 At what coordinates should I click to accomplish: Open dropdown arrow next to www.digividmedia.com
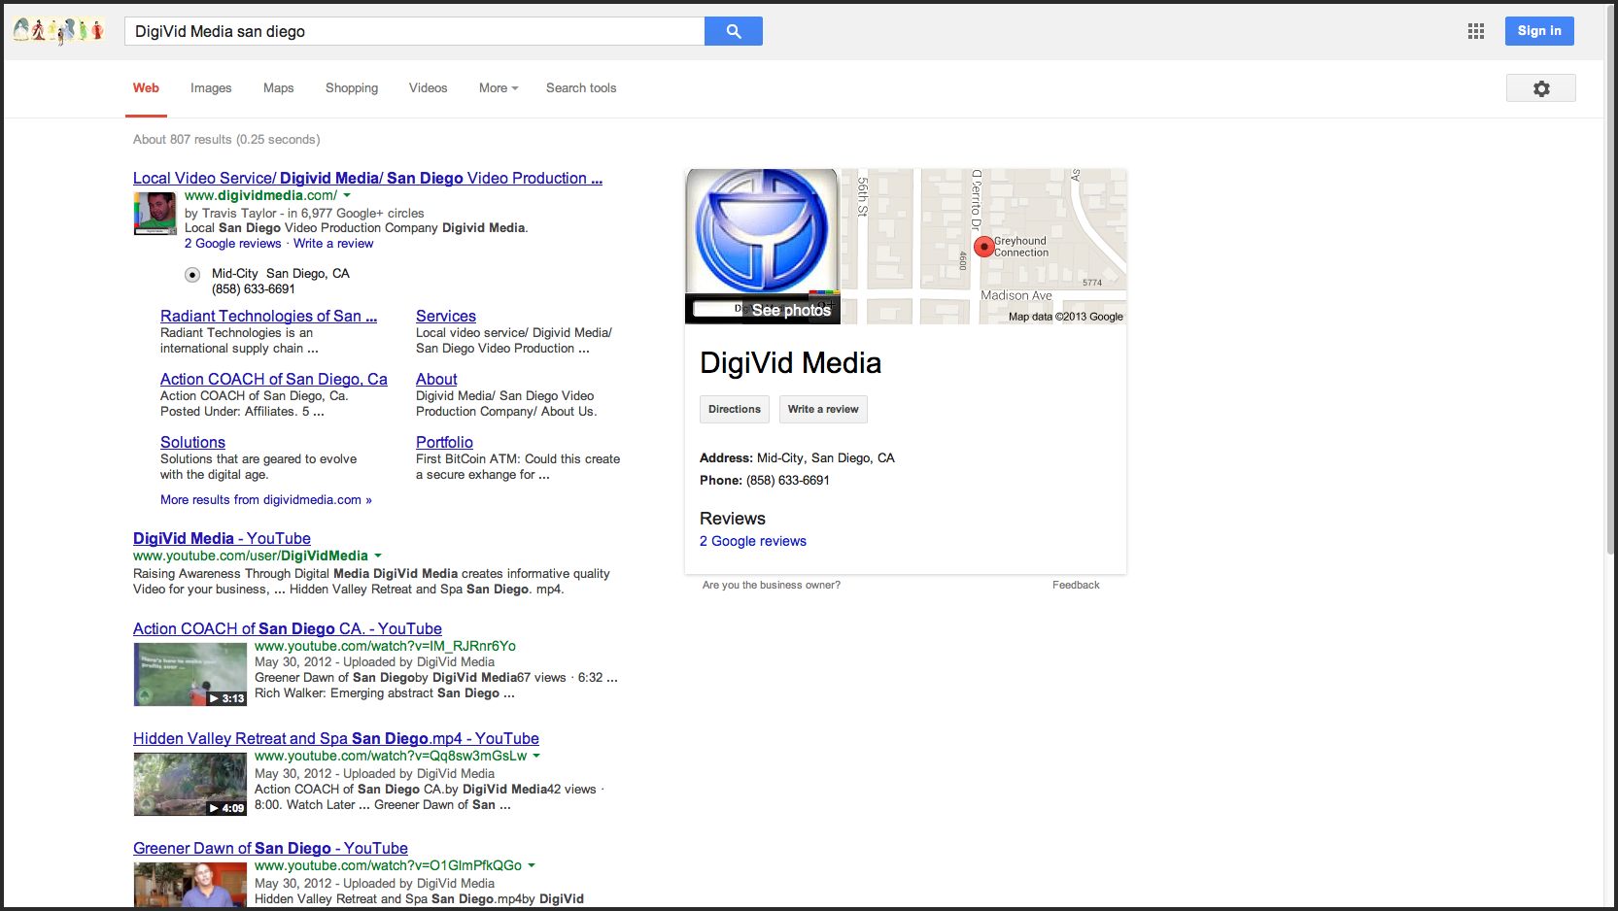click(x=347, y=196)
